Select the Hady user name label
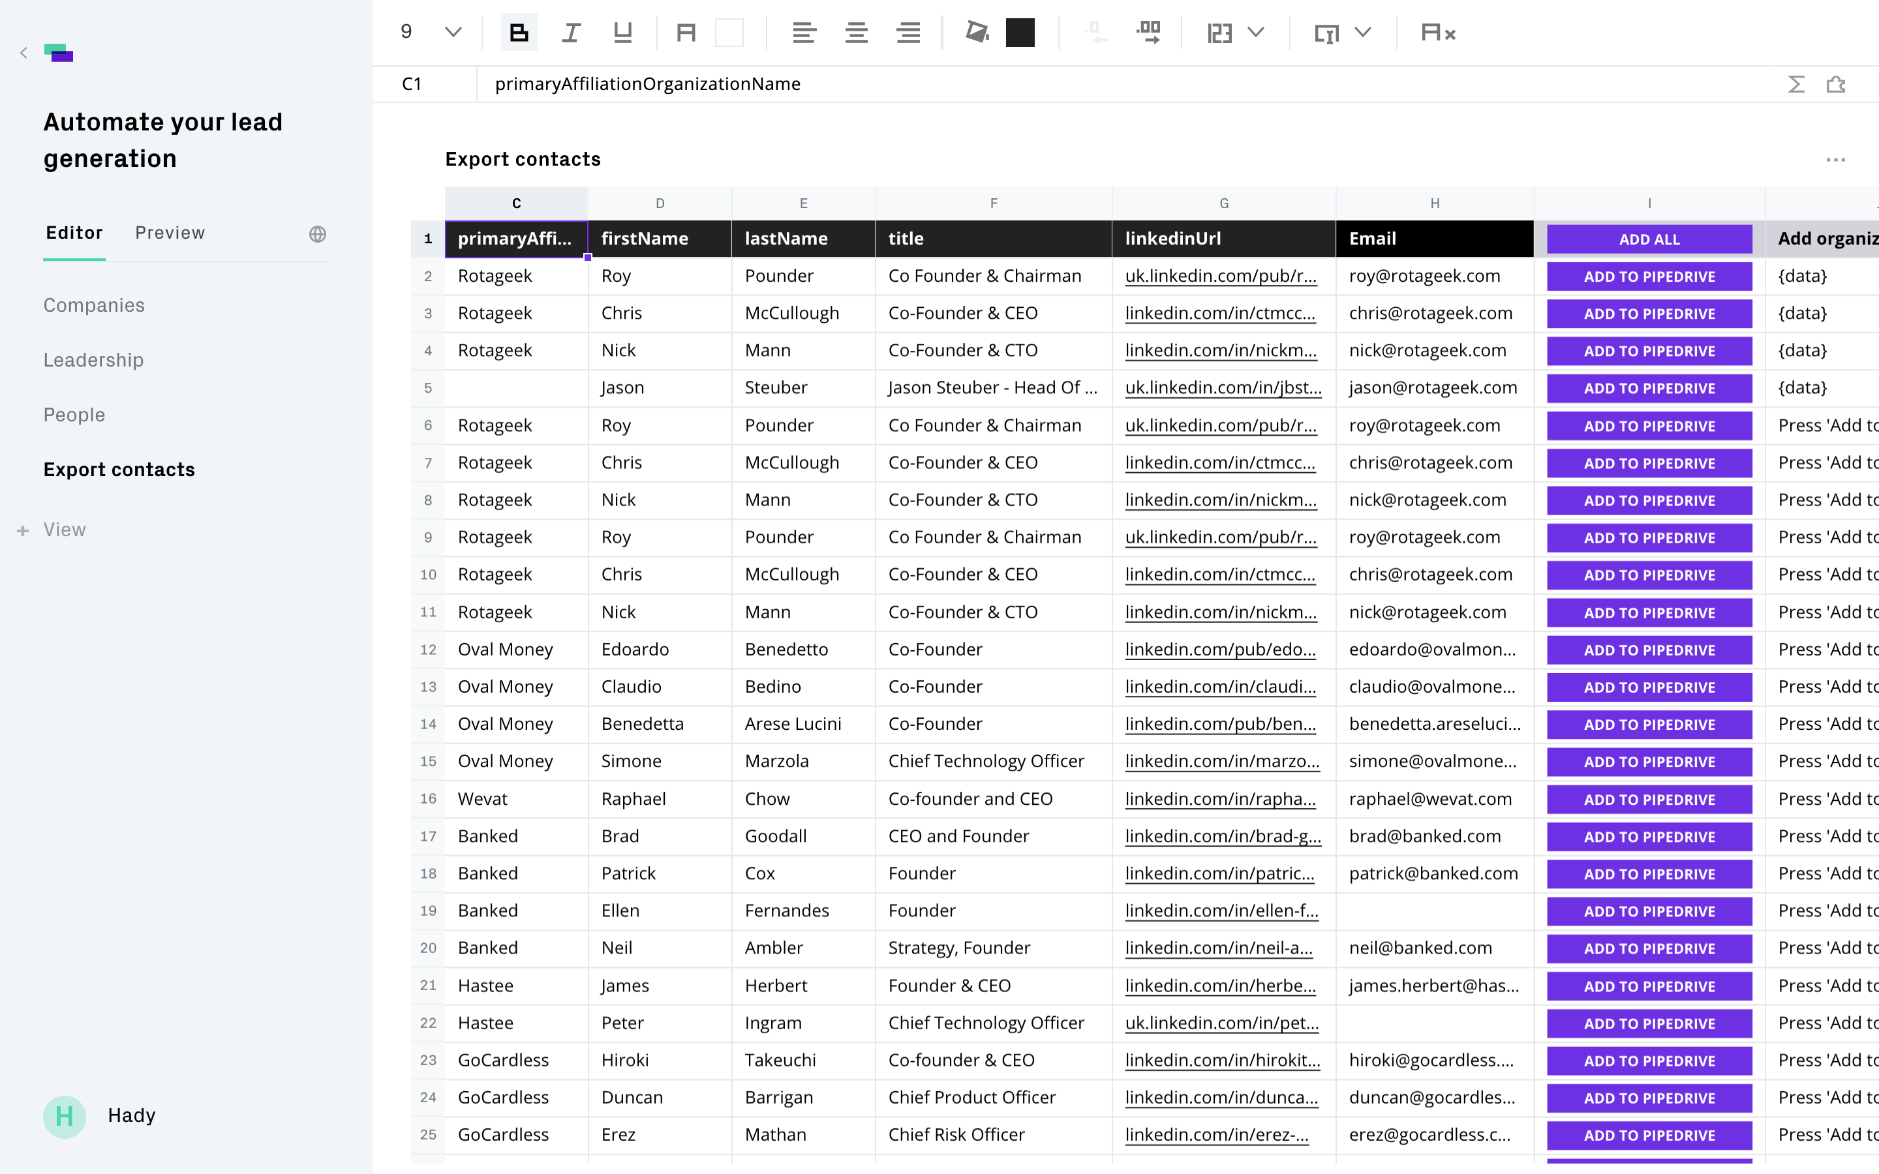This screenshot has width=1879, height=1174. tap(132, 1116)
